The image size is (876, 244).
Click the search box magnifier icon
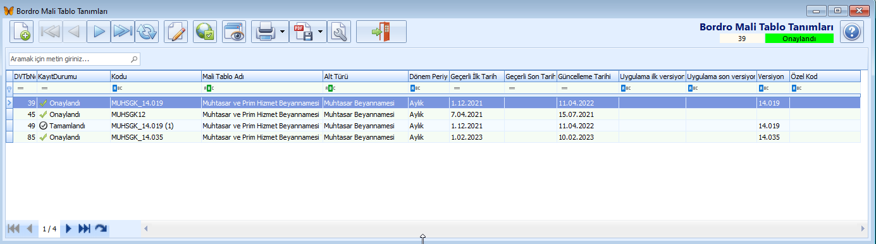pyautogui.click(x=134, y=59)
